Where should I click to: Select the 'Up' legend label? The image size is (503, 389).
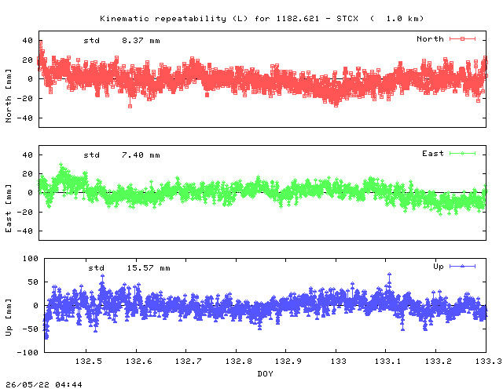point(439,267)
